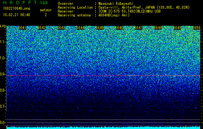Click the 0649 time marker
The image size is (203, 129).
177,28
